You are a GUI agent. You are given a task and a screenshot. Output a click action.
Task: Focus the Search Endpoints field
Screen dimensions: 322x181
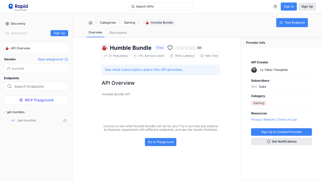click(x=36, y=86)
